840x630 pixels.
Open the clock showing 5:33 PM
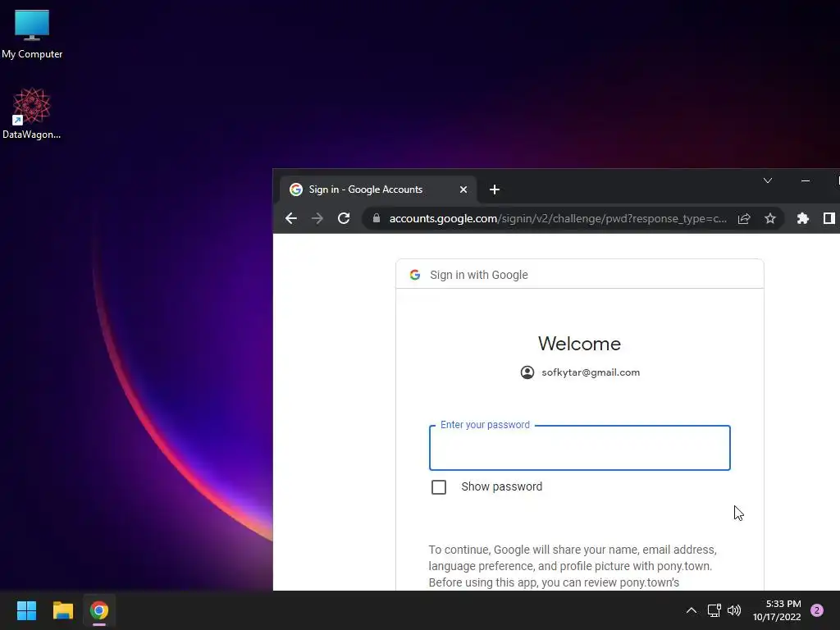(x=777, y=610)
